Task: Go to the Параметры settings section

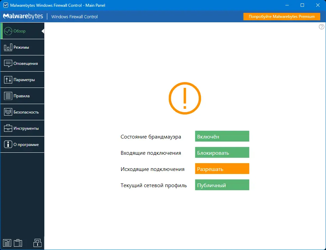Action: pos(22,79)
